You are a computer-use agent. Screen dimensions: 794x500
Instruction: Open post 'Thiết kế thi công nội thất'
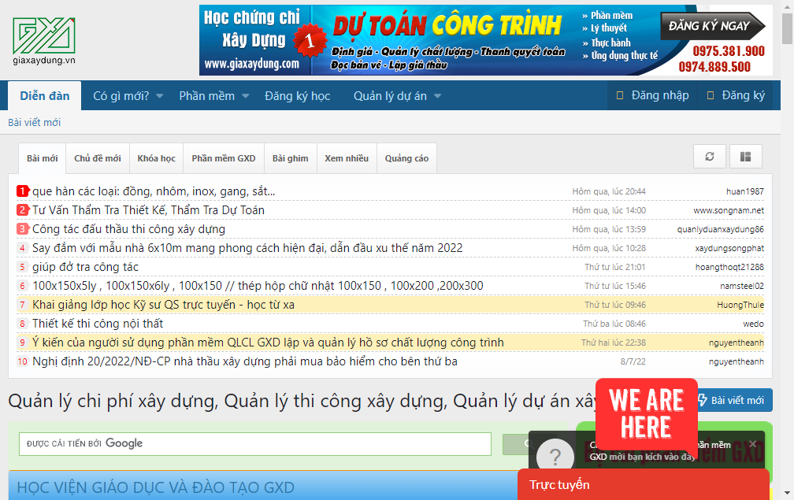click(98, 324)
